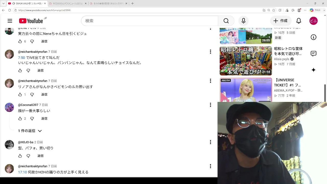The image size is (327, 184).
Task: Dislike the 顔が一番大事らしい comment
Action: [x=32, y=119]
